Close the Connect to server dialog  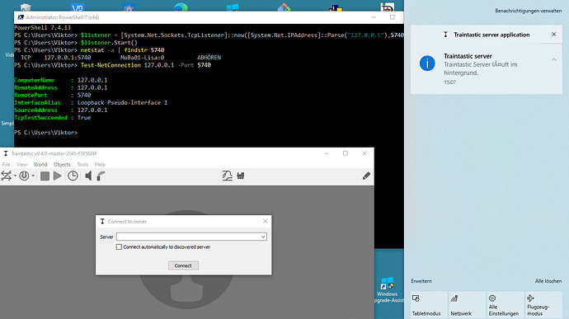pyautogui.click(x=266, y=222)
